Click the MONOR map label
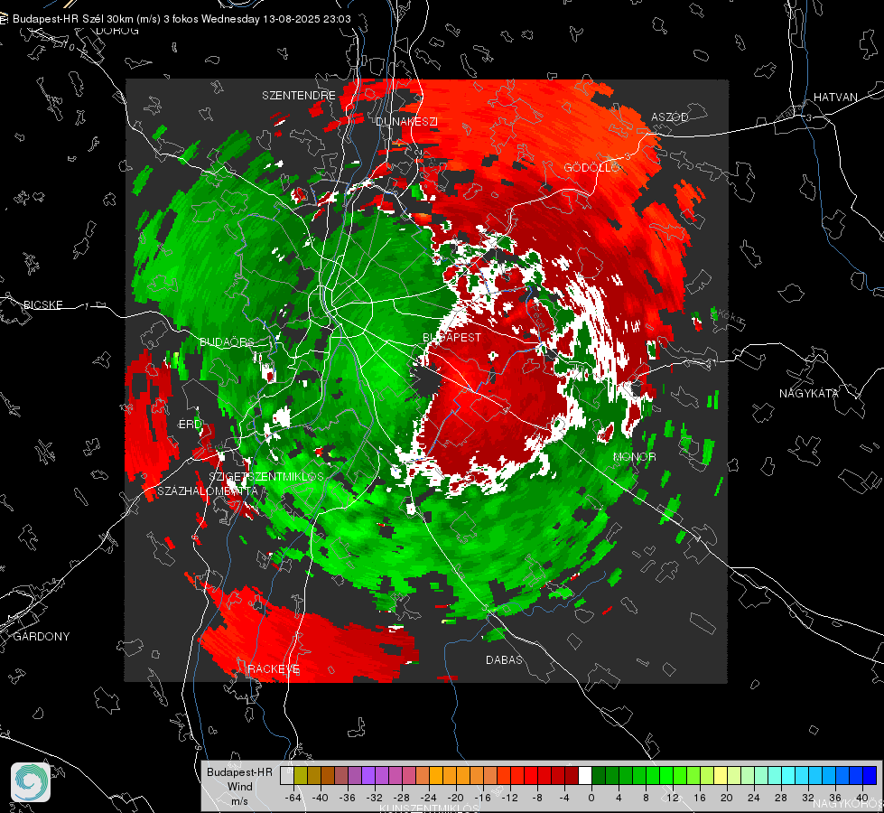Viewport: 884px width, 813px height. pyautogui.click(x=635, y=457)
